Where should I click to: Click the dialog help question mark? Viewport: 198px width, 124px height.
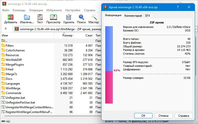178,7
